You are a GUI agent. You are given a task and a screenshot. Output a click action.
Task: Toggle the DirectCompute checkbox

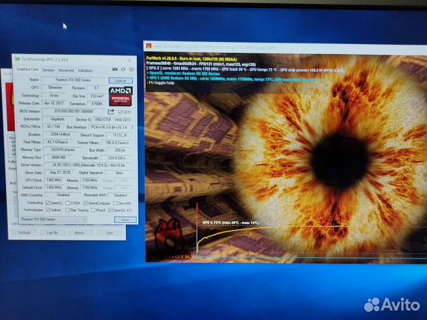click(85, 203)
